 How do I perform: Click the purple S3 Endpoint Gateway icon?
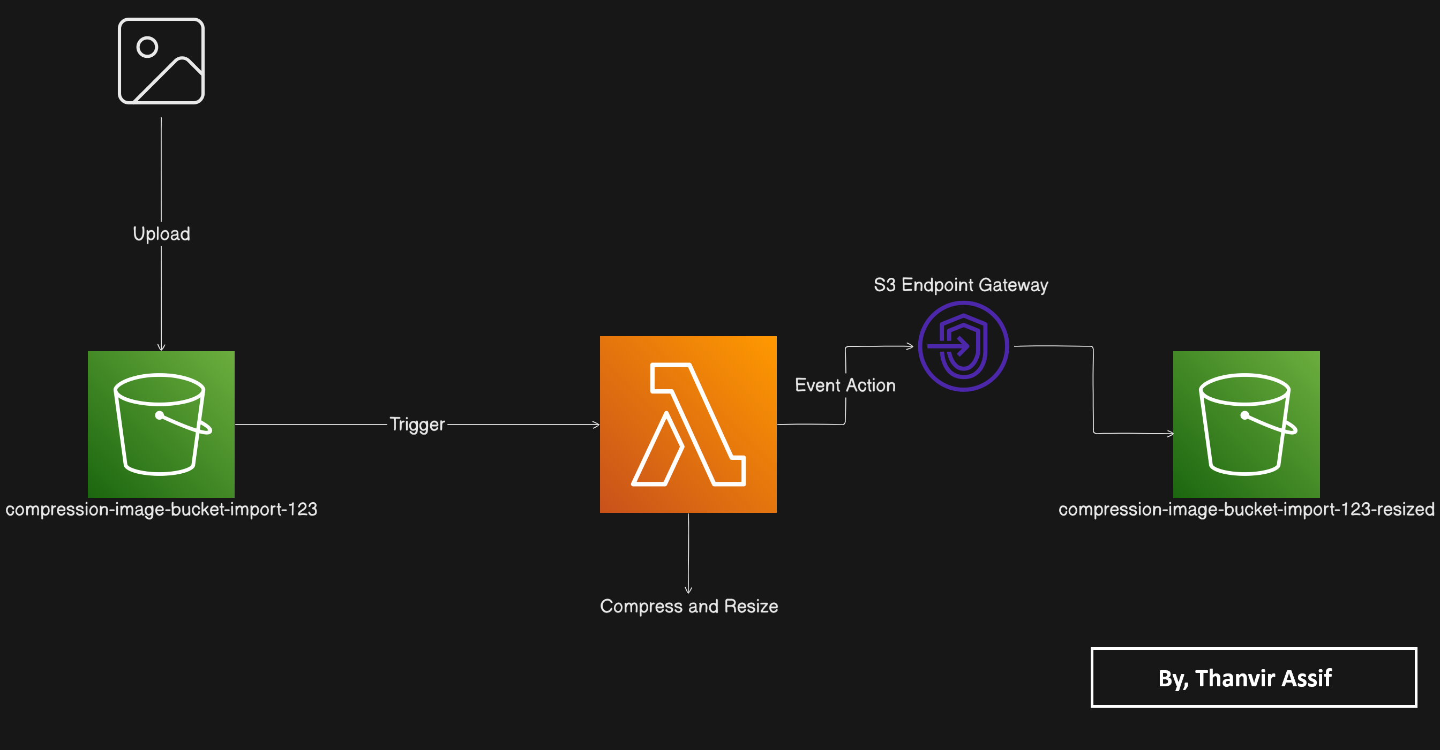point(963,346)
